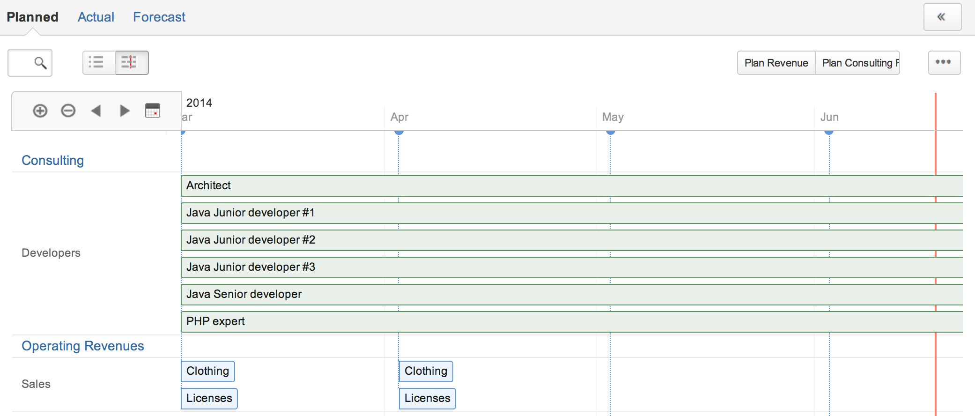This screenshot has height=416, width=975.
Task: Select the Architect timeline bar
Action: pyautogui.click(x=562, y=186)
